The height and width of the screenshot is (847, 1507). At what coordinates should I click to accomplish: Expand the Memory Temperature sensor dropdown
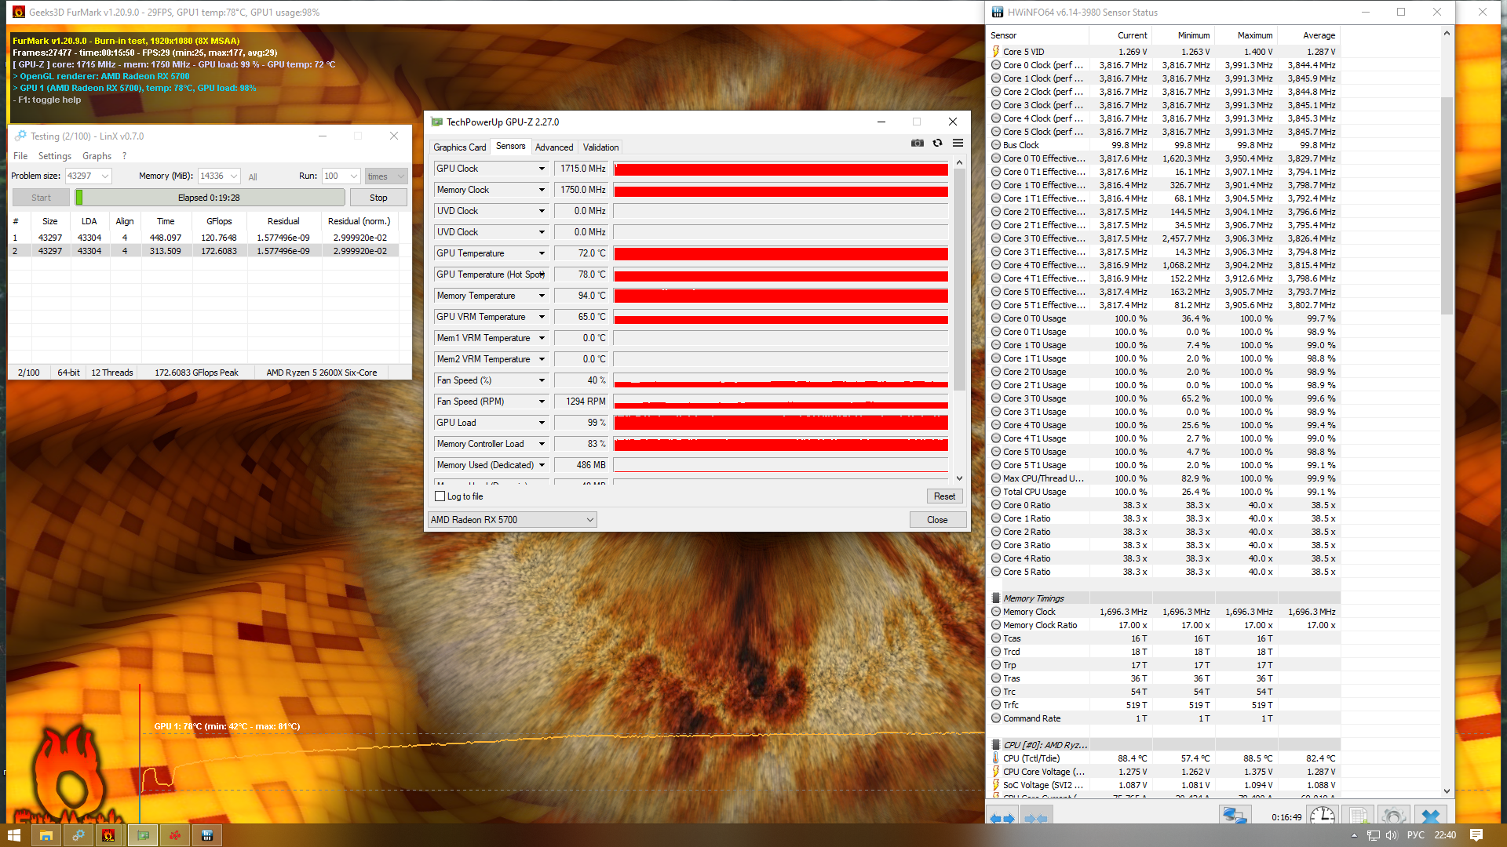[542, 296]
